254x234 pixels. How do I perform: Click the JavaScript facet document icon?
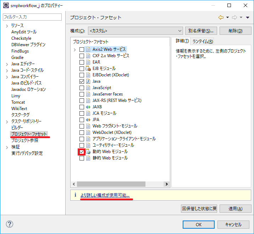[88, 88]
